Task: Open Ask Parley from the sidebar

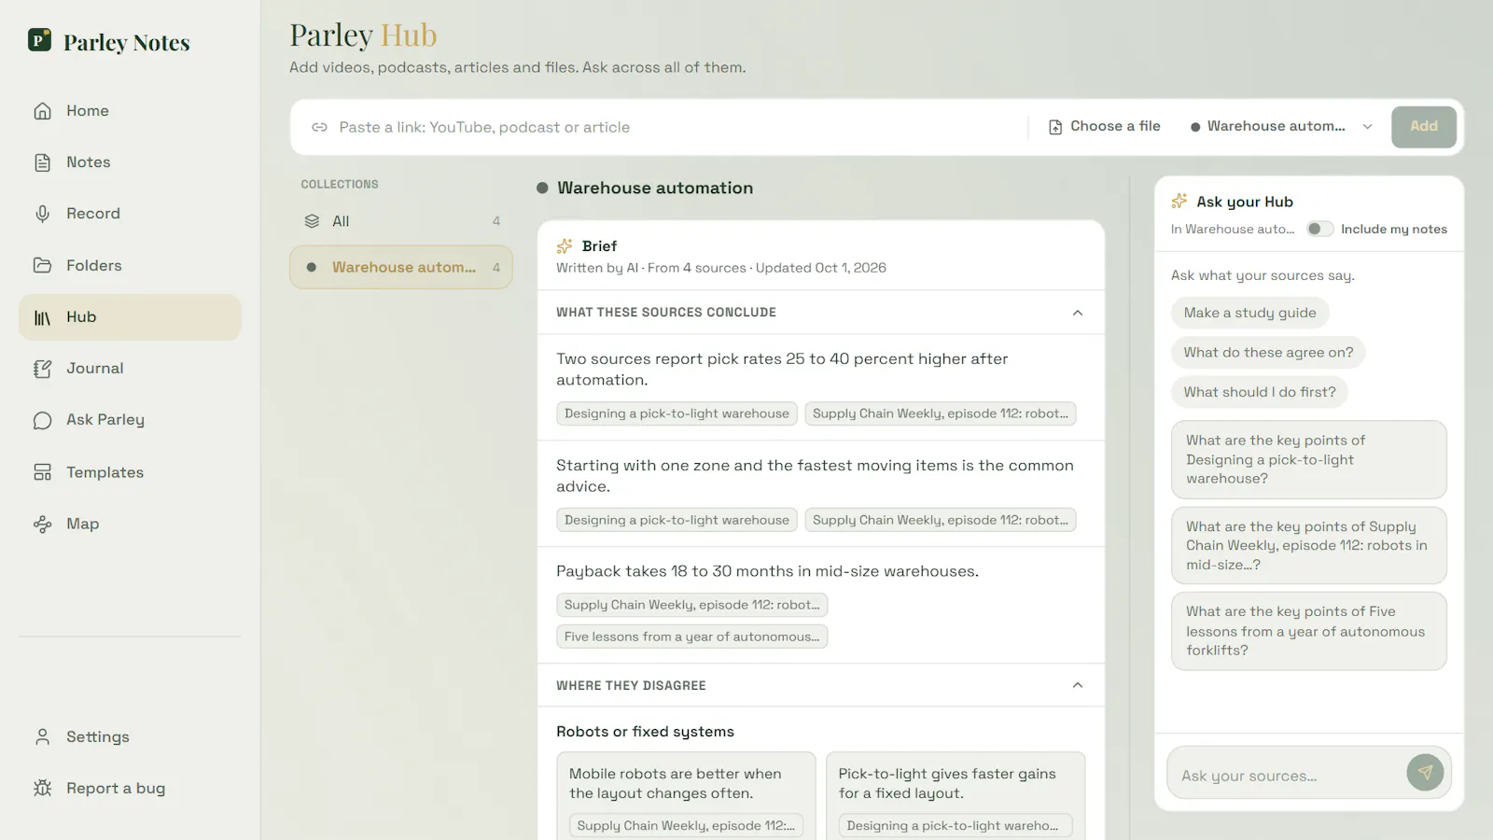Action: click(130, 420)
